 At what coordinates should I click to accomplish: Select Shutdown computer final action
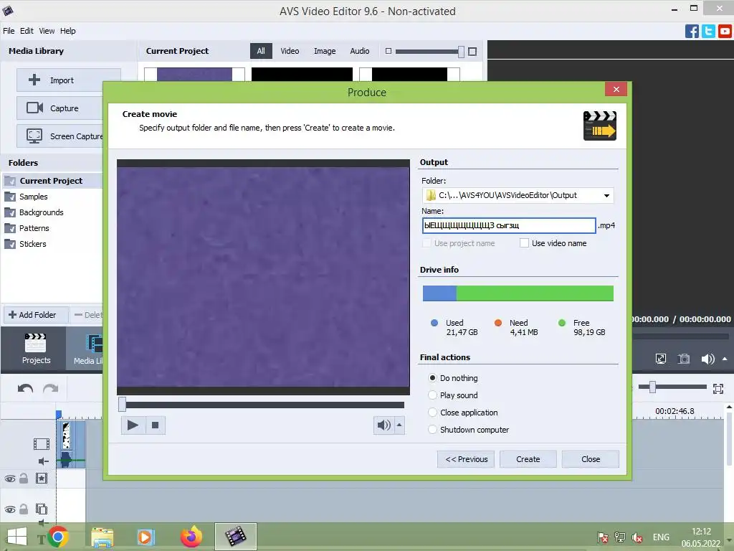432,430
